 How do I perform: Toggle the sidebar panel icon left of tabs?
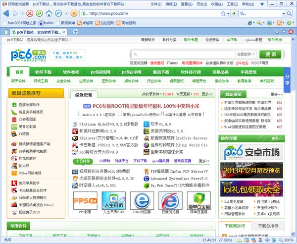point(5,32)
